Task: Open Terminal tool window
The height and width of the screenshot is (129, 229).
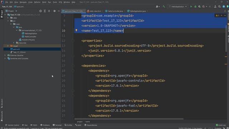Action: tap(57, 125)
